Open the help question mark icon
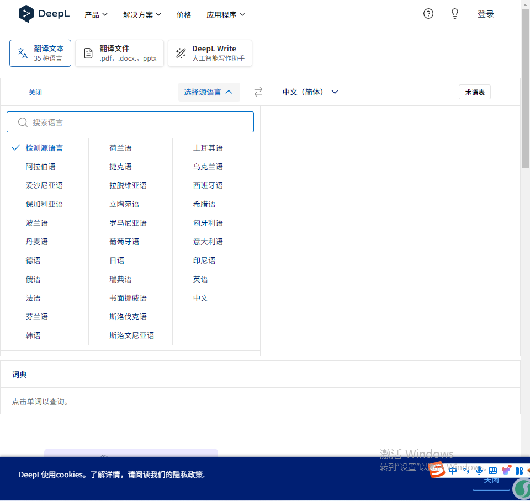The width and height of the screenshot is (530, 501). coord(428,13)
